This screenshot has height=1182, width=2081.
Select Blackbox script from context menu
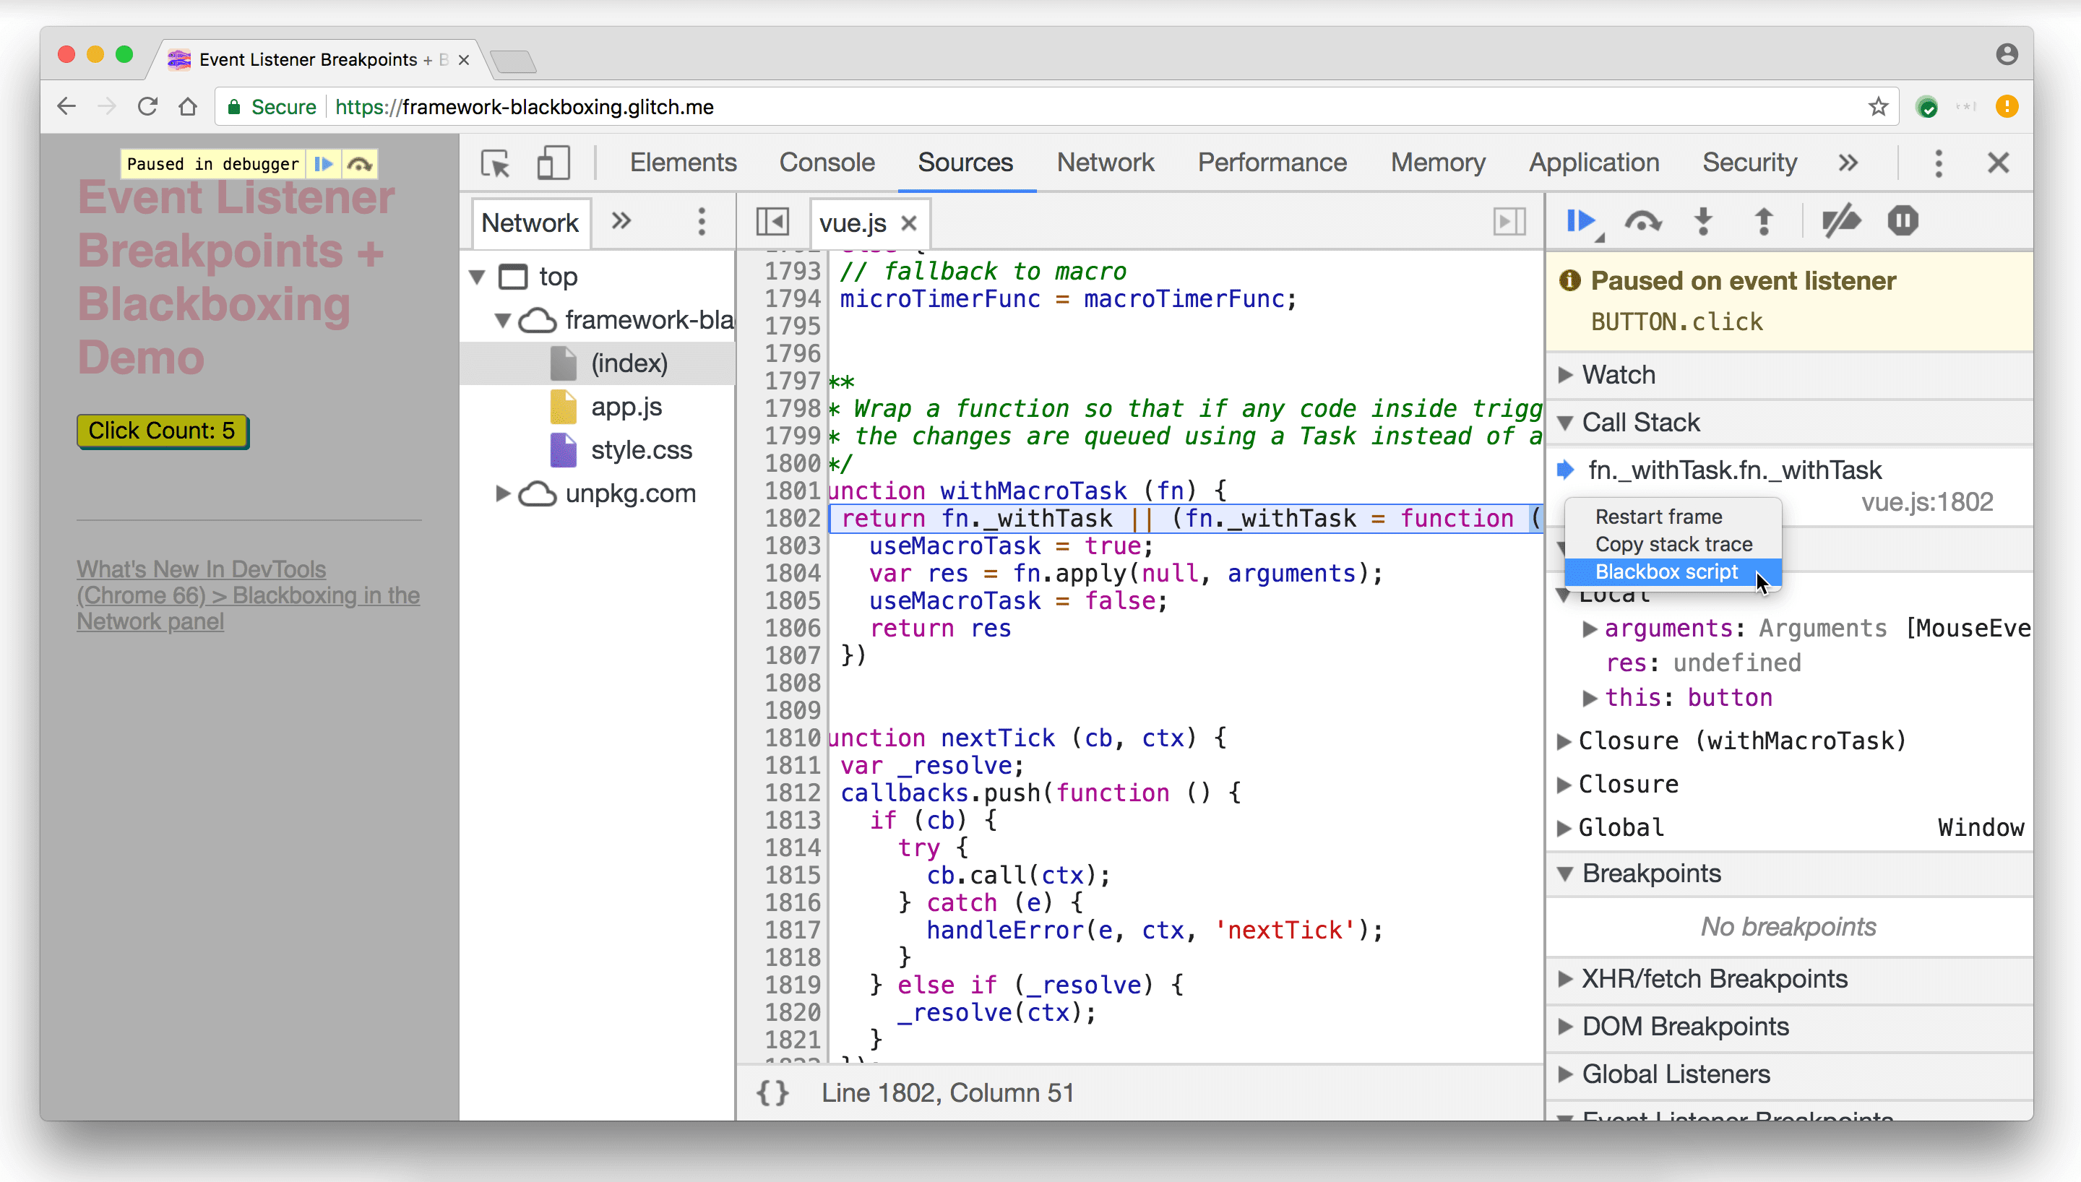(x=1666, y=570)
